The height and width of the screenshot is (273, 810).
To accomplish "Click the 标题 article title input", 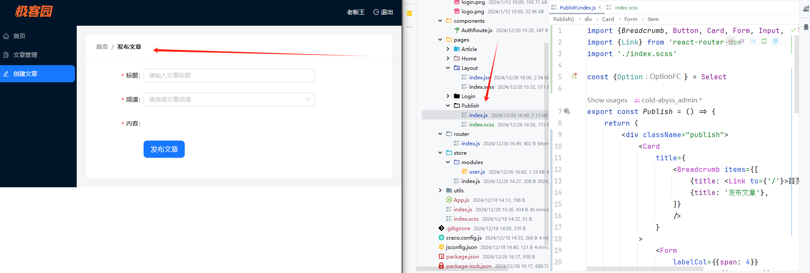I will (229, 75).
